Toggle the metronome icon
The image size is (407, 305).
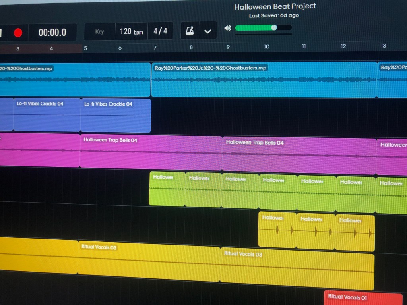pos(190,31)
